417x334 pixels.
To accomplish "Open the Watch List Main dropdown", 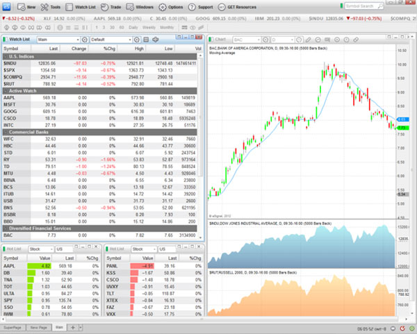I will point(58,40).
